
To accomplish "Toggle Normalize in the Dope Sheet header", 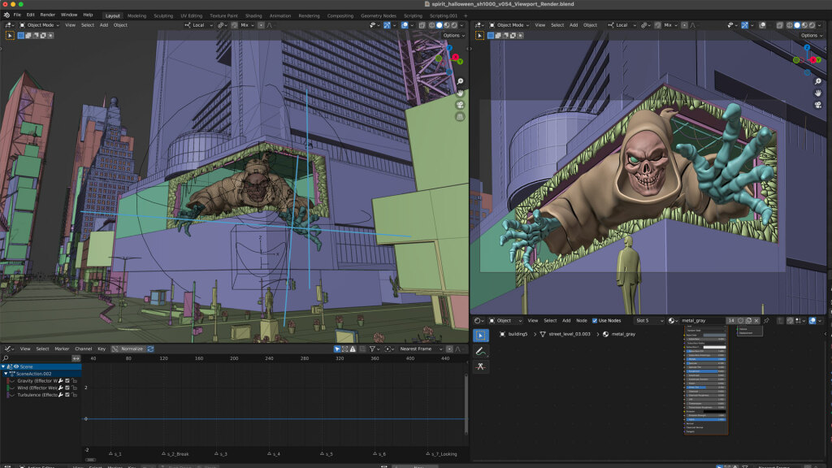I will point(132,349).
